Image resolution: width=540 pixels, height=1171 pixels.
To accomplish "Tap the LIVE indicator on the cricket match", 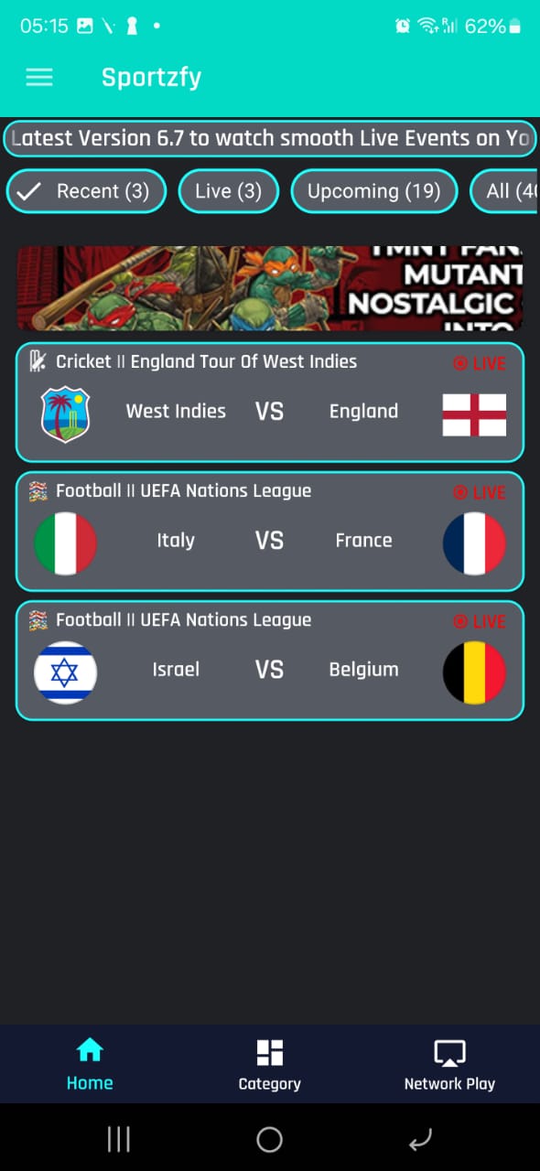I will pyautogui.click(x=480, y=363).
